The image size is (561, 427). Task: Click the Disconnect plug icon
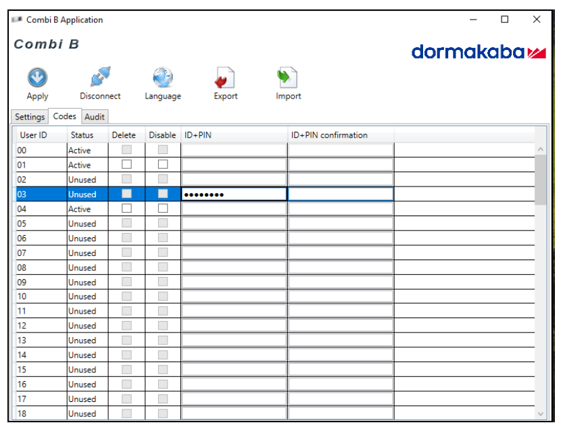pos(100,77)
